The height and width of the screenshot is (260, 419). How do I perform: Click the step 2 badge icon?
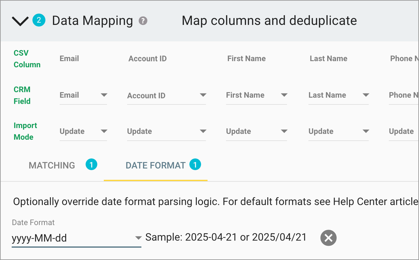point(39,20)
